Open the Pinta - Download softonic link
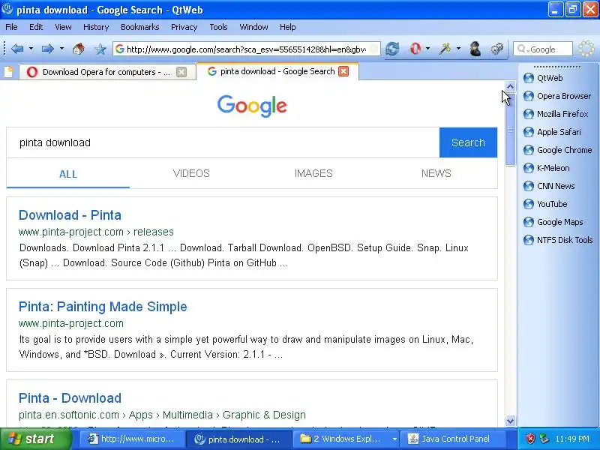The image size is (600, 450). click(70, 398)
